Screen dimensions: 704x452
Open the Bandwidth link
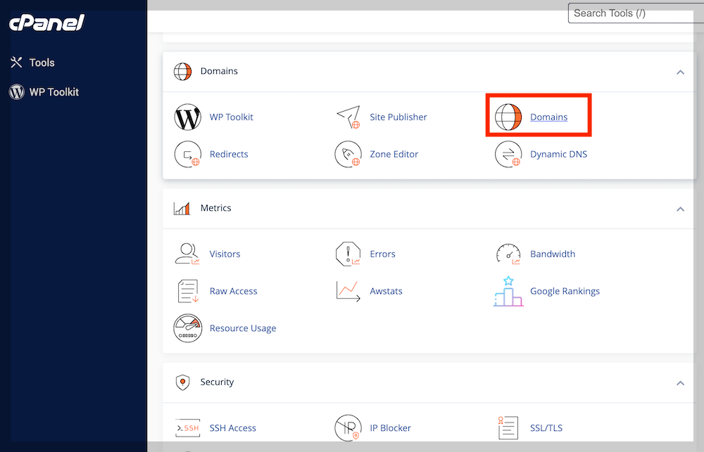[553, 254]
